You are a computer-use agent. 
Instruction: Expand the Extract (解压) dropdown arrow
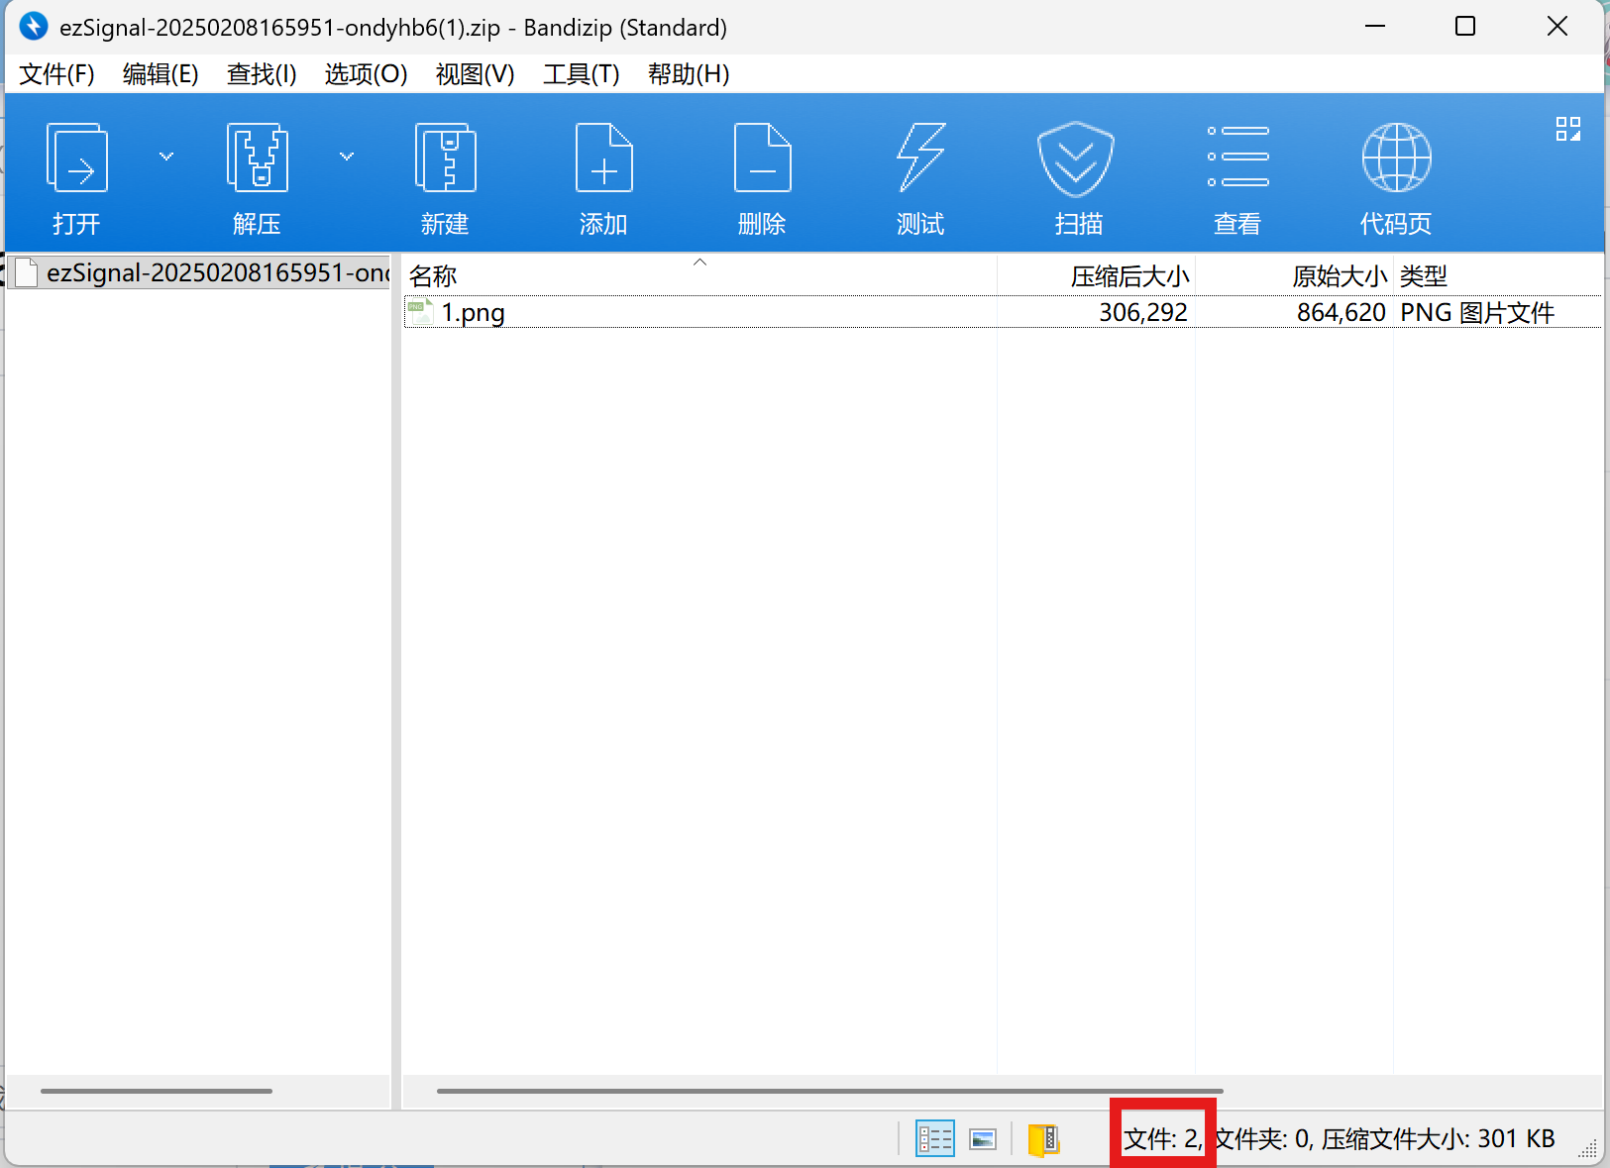347,157
